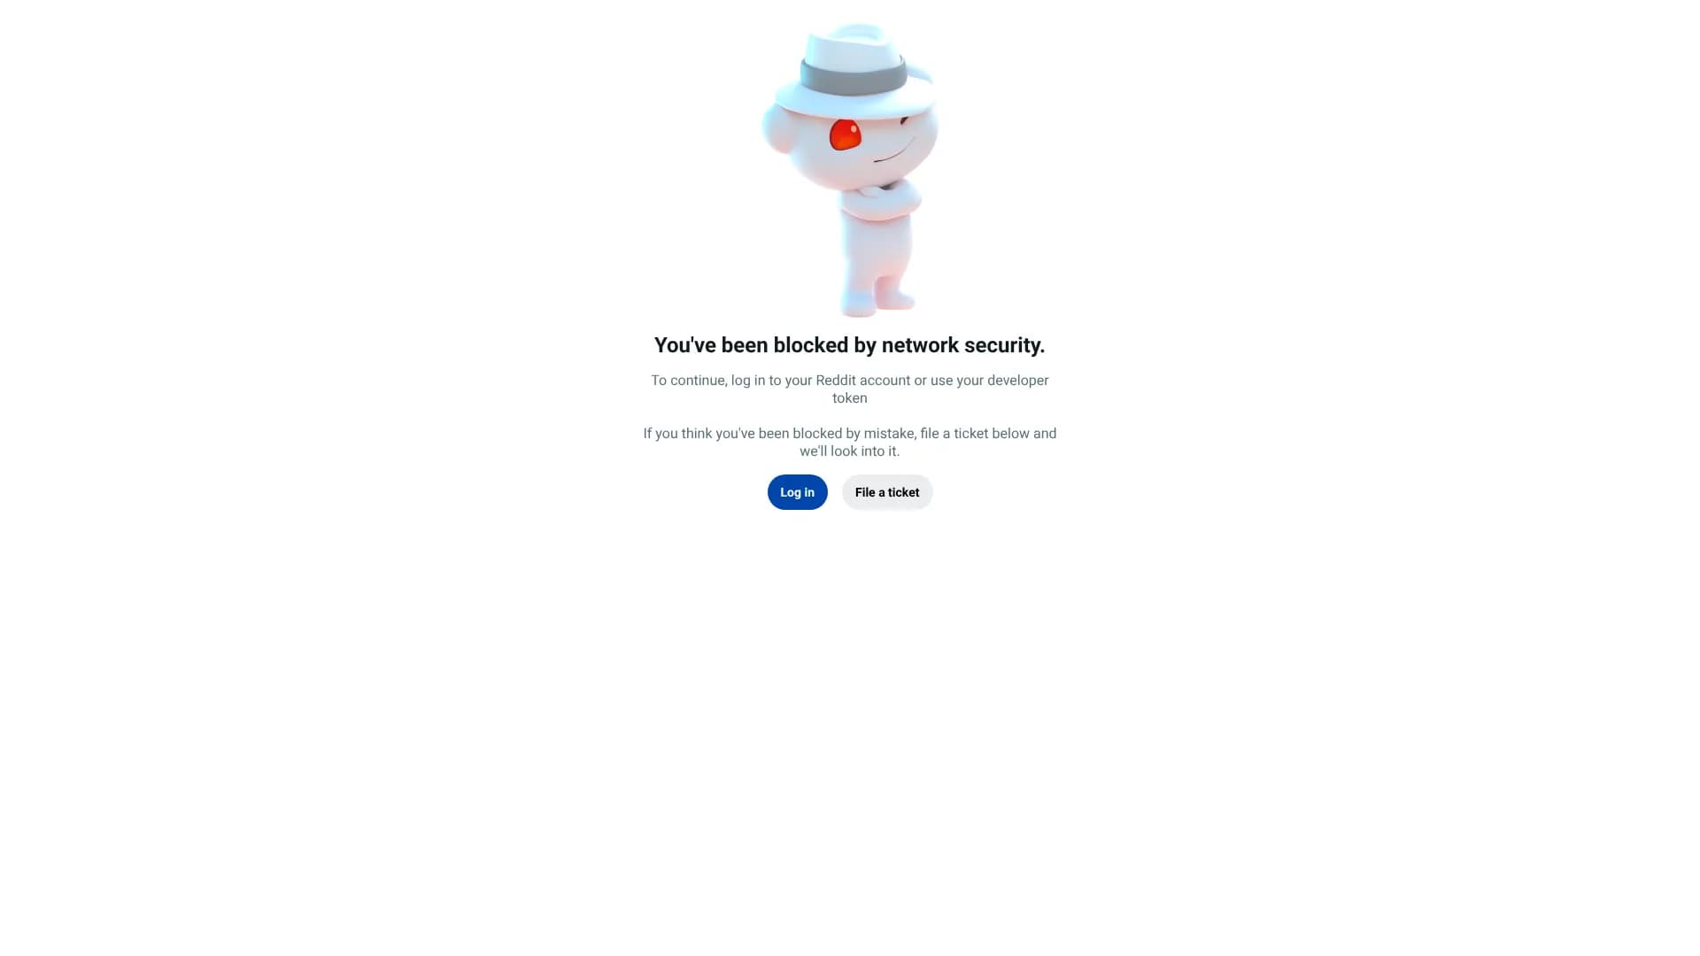Click the standalone word "token"
The image size is (1700, 956).
click(850, 398)
